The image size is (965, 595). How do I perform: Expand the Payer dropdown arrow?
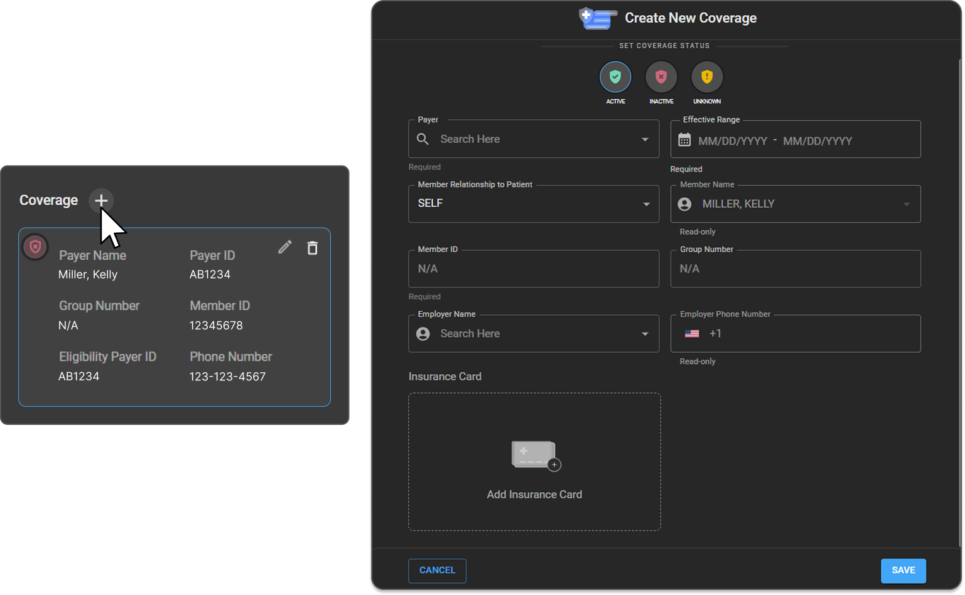coord(645,139)
